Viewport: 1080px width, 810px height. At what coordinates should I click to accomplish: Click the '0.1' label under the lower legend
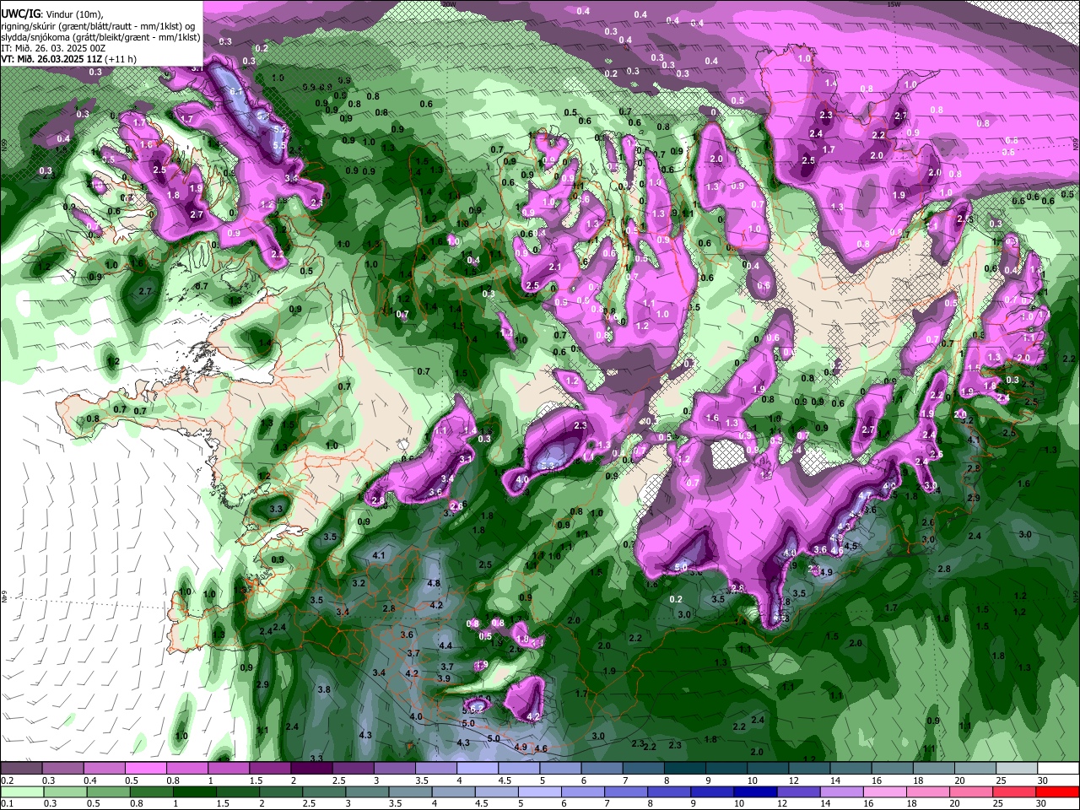point(6,803)
